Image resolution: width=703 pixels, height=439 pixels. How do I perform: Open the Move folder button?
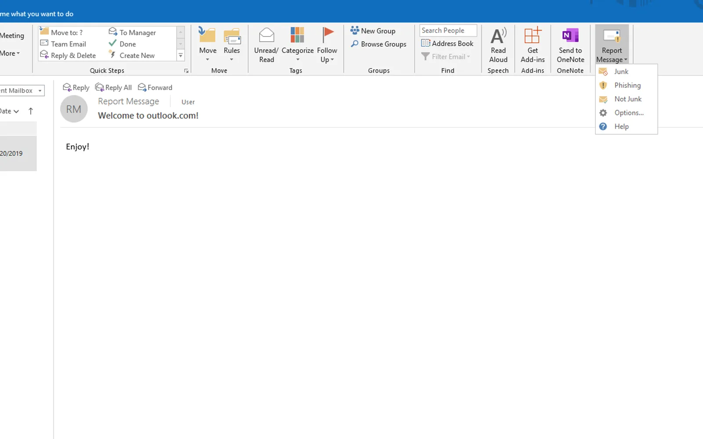point(207,44)
